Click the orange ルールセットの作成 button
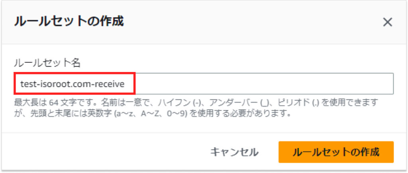This screenshot has width=408, height=173. click(336, 152)
